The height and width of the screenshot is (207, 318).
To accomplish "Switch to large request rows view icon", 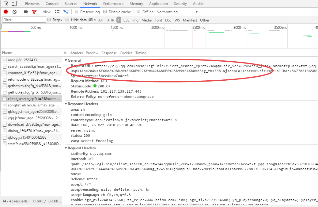I will [x=57, y=12].
